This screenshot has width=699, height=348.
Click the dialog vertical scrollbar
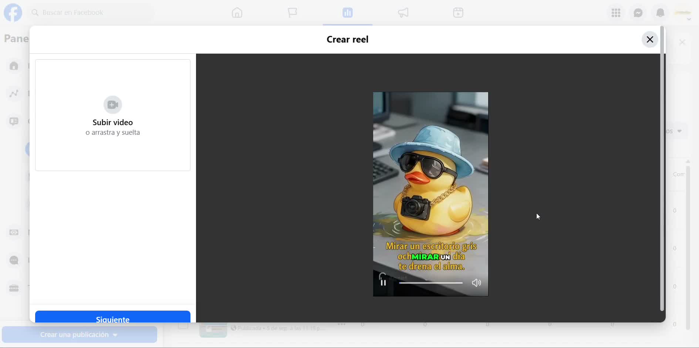pyautogui.click(x=662, y=168)
